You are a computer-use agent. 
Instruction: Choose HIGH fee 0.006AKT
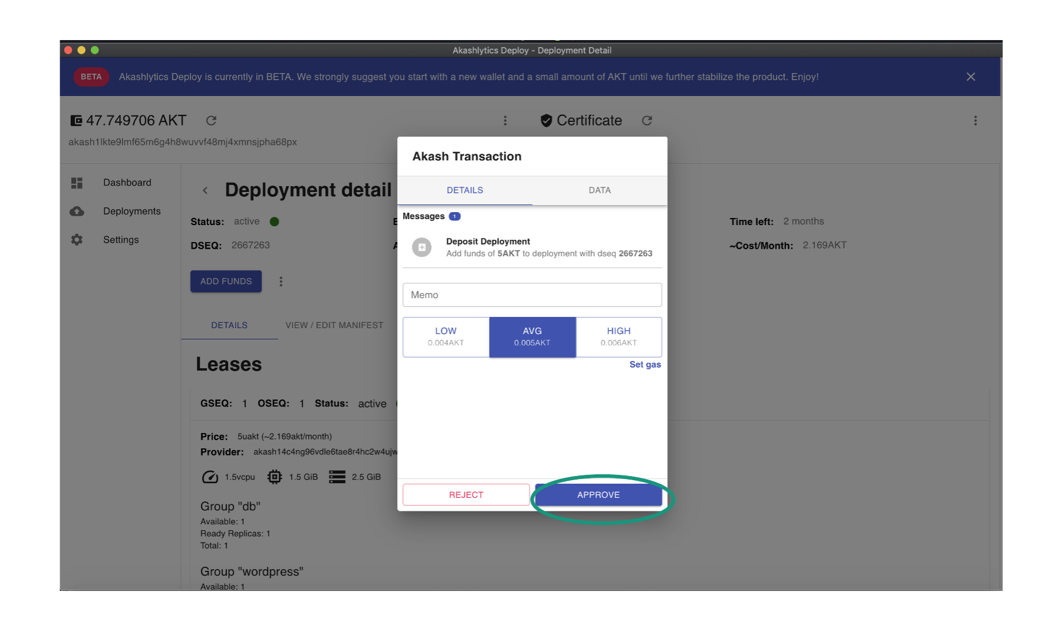(619, 337)
